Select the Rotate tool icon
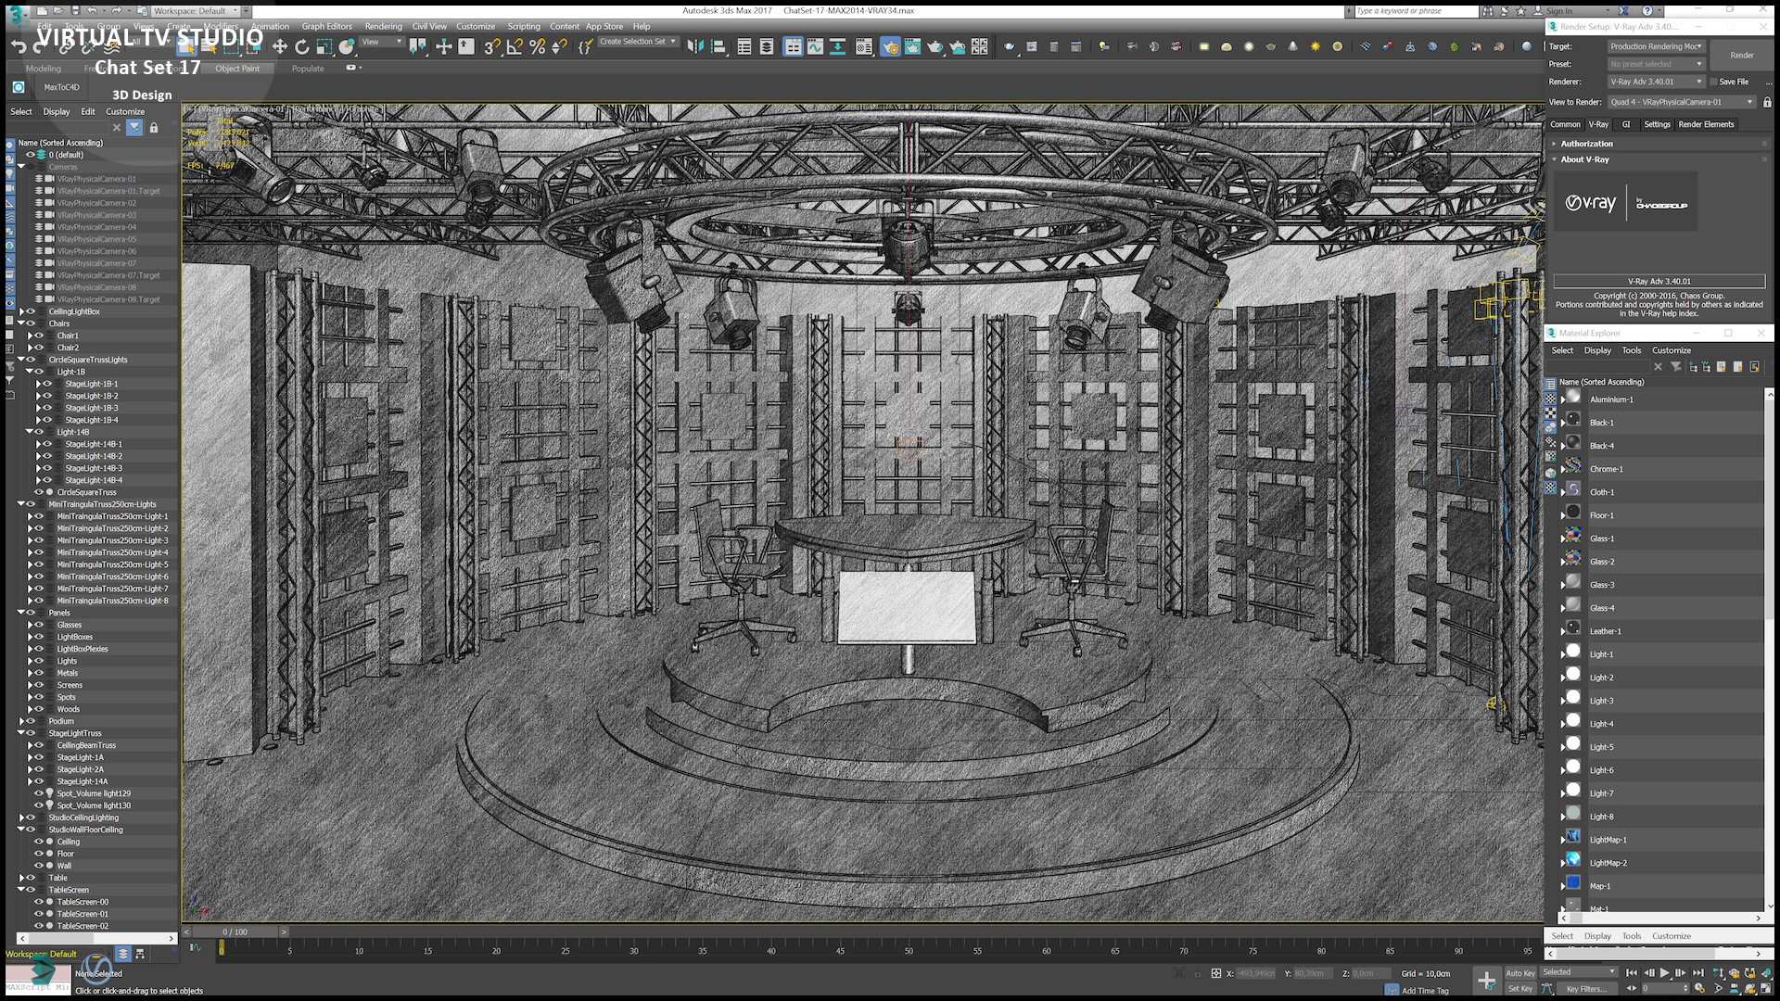 click(x=301, y=46)
